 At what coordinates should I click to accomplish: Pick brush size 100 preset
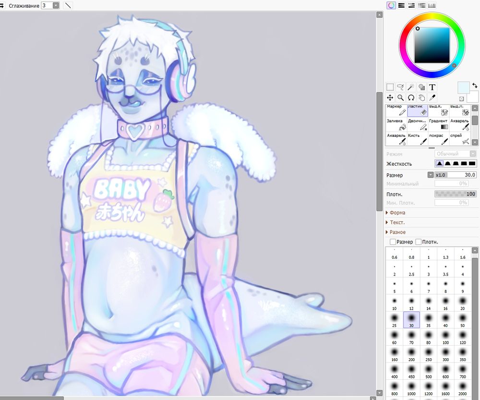[446, 337]
